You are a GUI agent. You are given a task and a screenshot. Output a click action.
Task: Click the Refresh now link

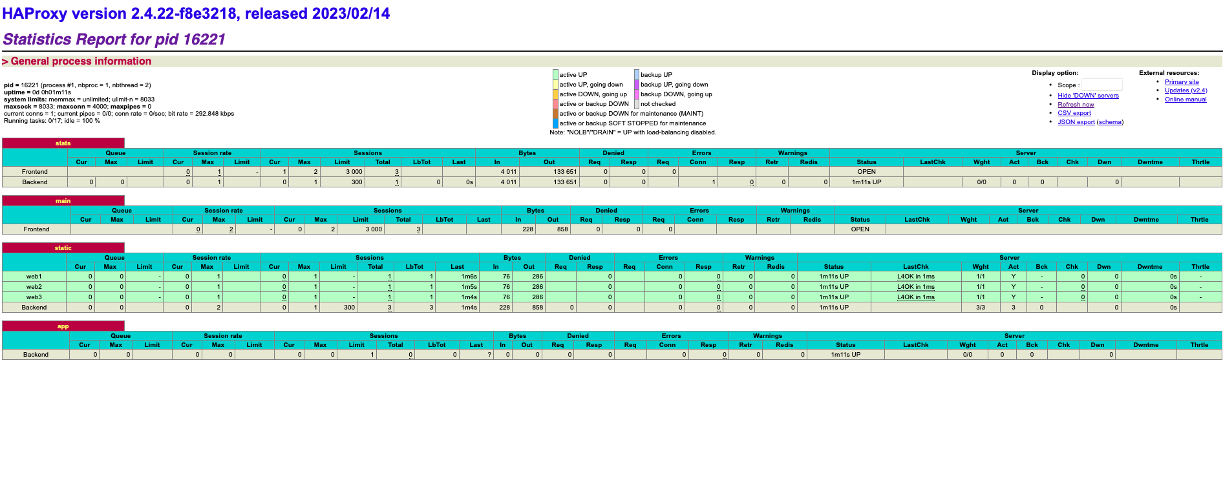tap(1076, 105)
